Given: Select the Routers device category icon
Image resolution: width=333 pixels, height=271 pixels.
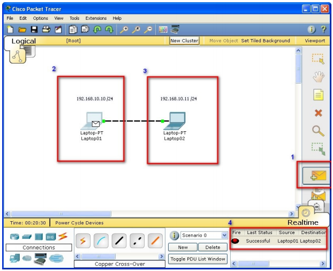Looking at the screenshot, I should pos(14,236).
